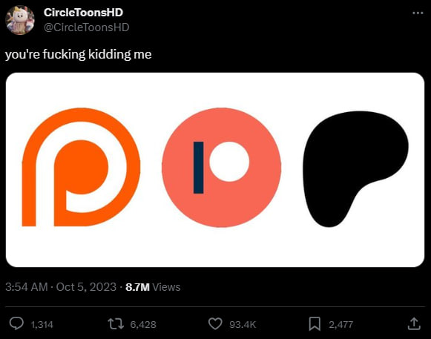The height and width of the screenshot is (339, 431).
Task: Click the 6,428 reposts count
Action: click(143, 325)
